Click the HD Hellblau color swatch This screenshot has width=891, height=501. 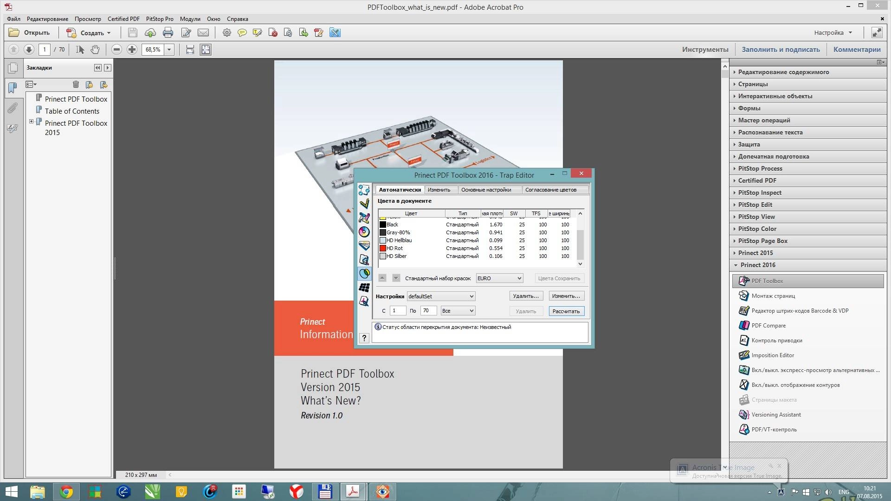(383, 240)
